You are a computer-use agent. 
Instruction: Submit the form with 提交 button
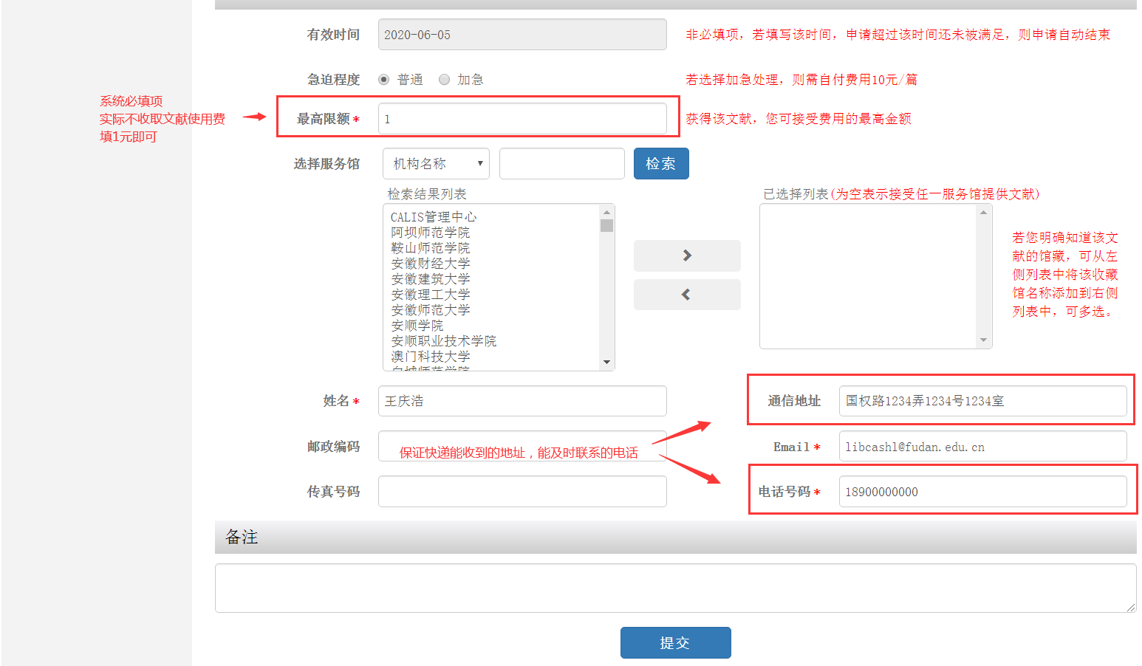[675, 642]
